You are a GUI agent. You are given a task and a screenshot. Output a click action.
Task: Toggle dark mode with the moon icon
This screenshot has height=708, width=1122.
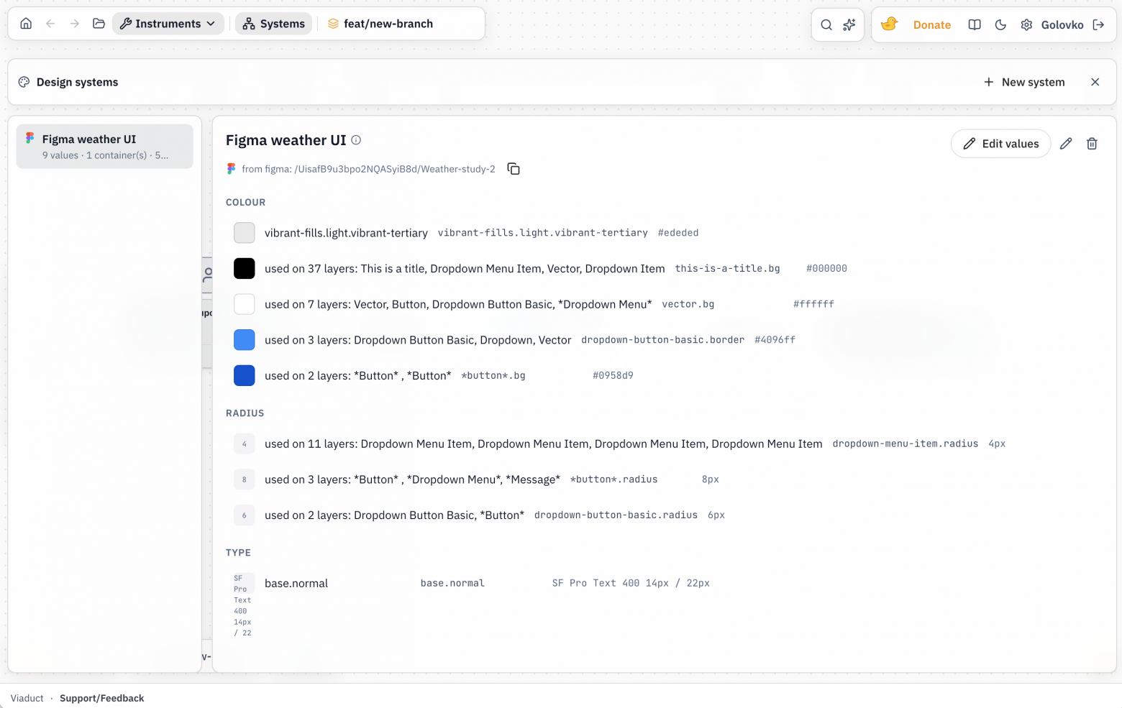(x=1000, y=24)
